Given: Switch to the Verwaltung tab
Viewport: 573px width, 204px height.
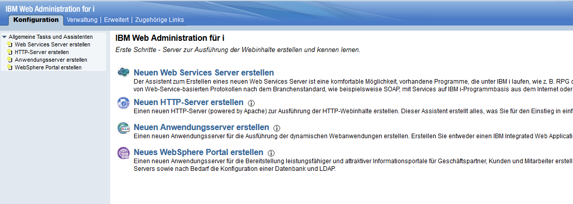Looking at the screenshot, I should pos(82,20).
